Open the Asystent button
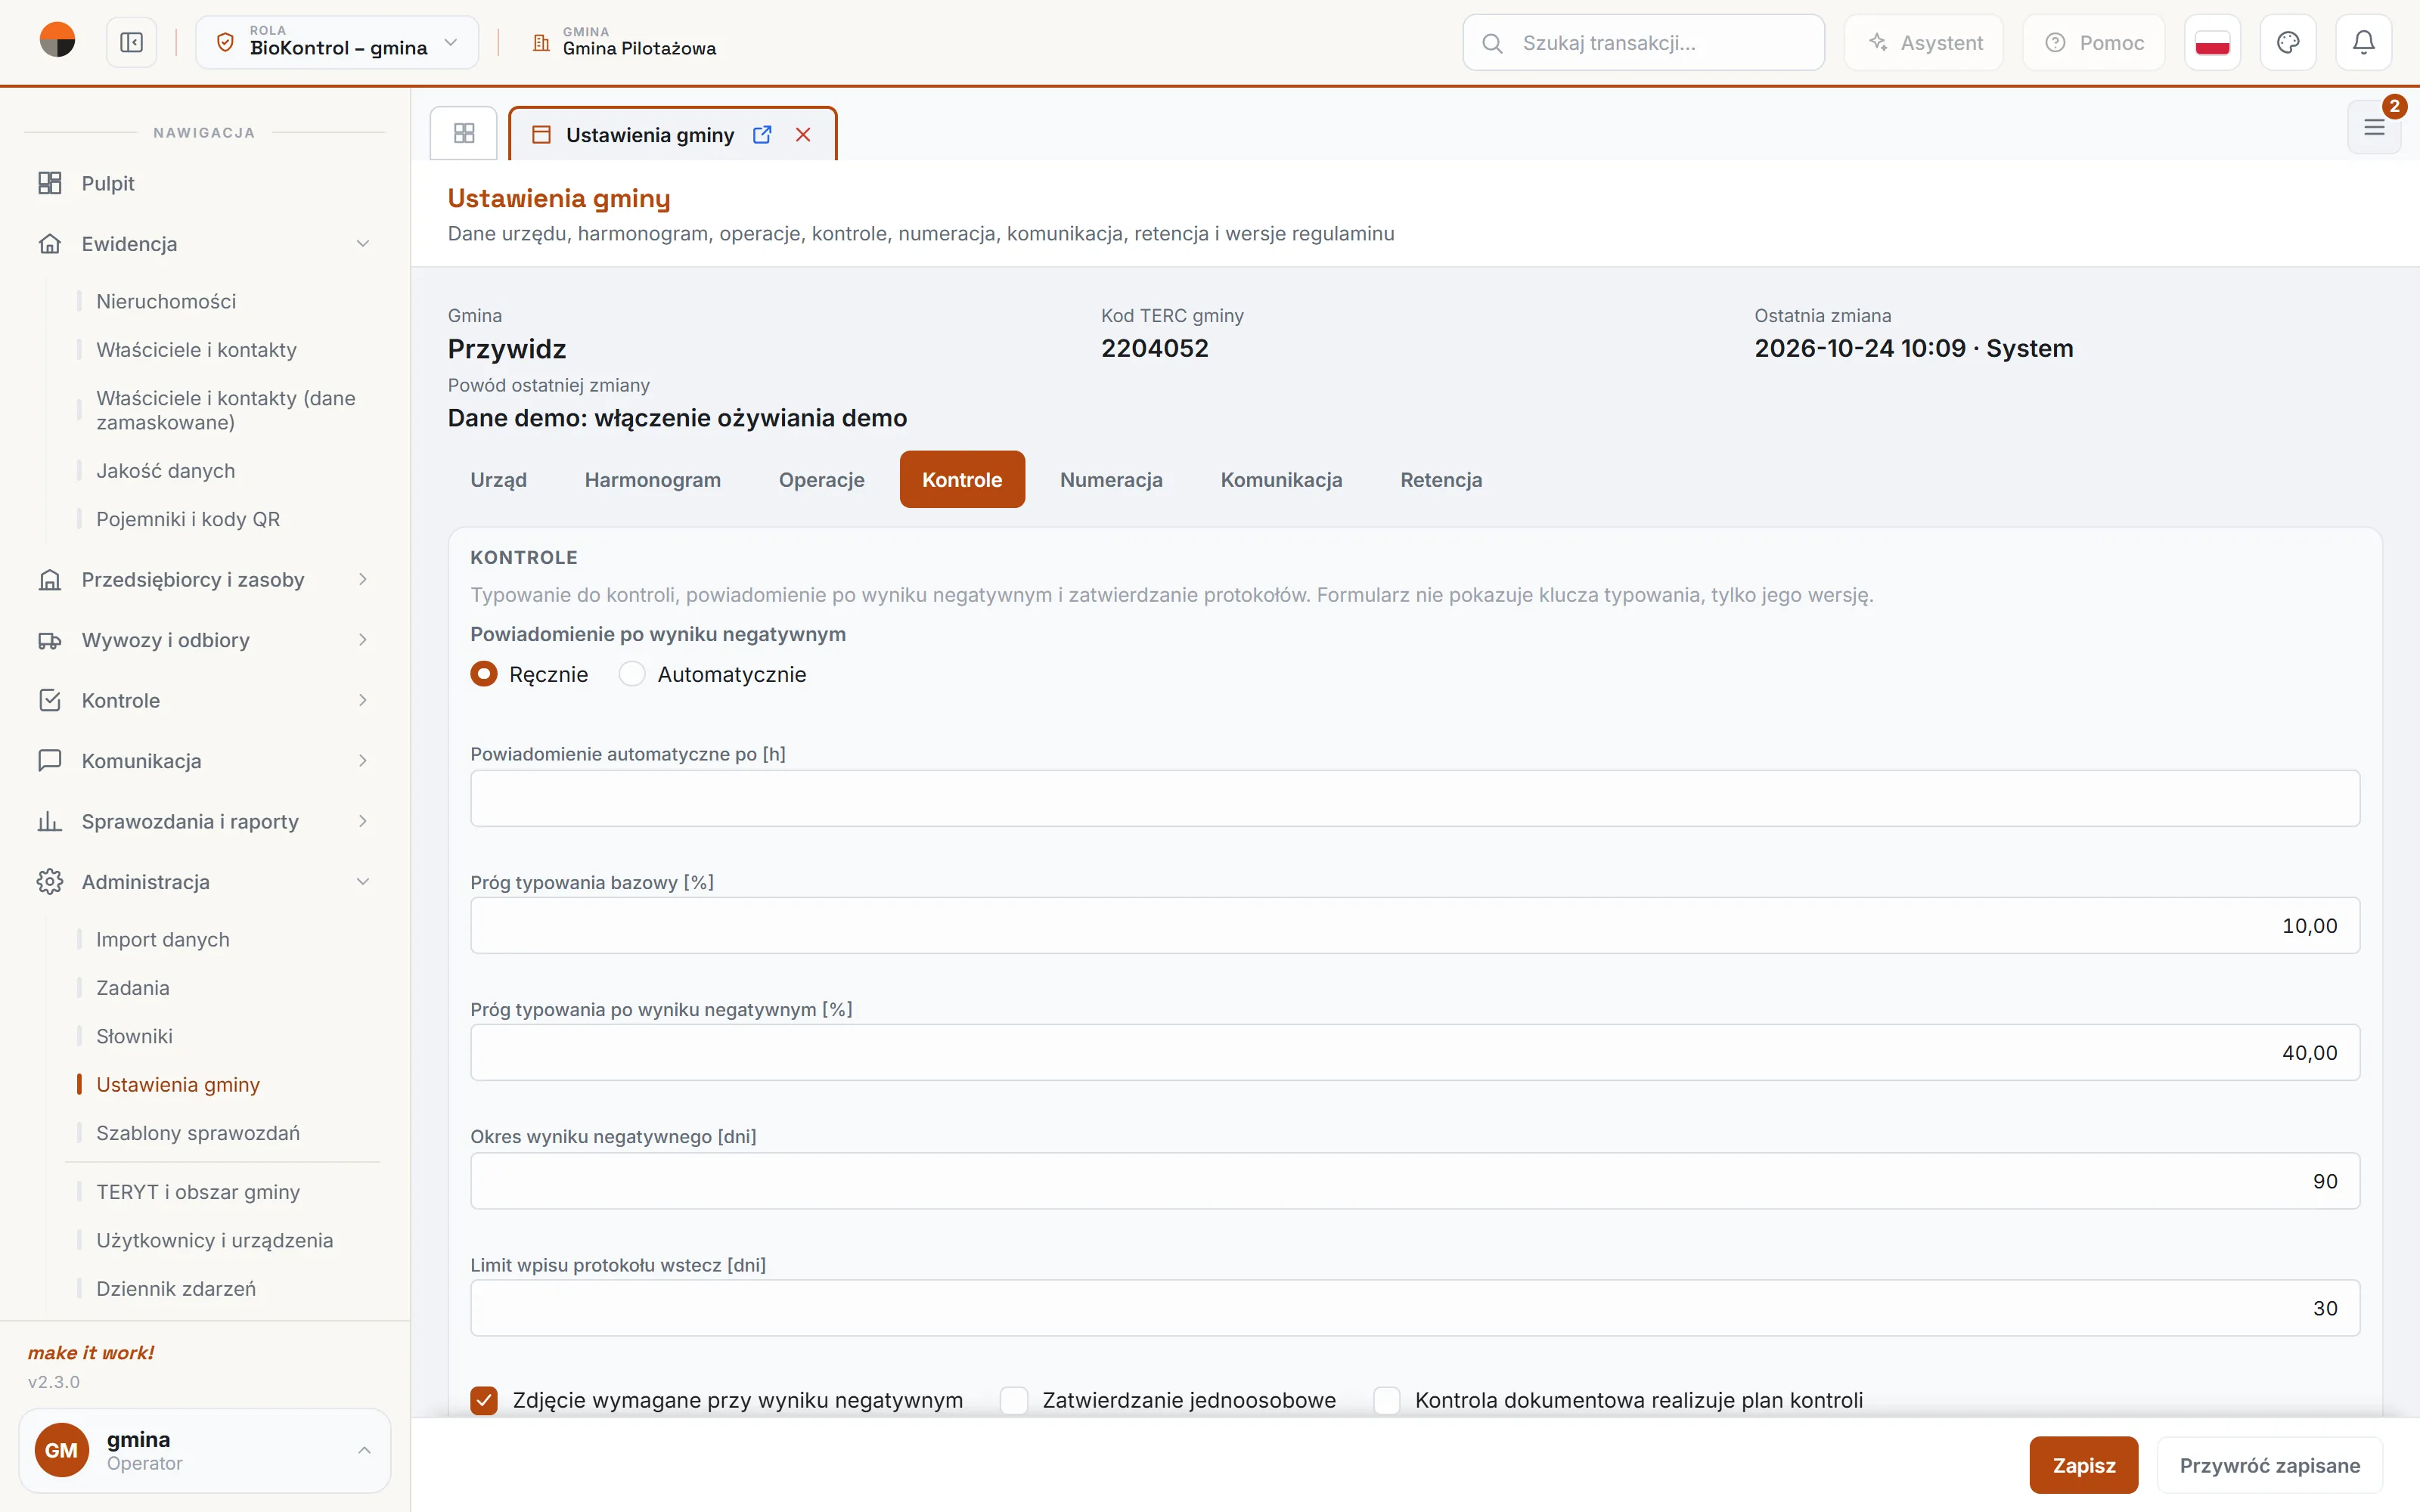The height and width of the screenshot is (1512, 2420). (1924, 43)
